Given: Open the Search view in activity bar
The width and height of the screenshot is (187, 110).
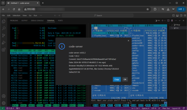Looking at the screenshot, I should coord(4,29).
